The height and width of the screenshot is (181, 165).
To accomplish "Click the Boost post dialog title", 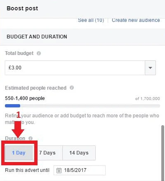I will click(22, 8).
